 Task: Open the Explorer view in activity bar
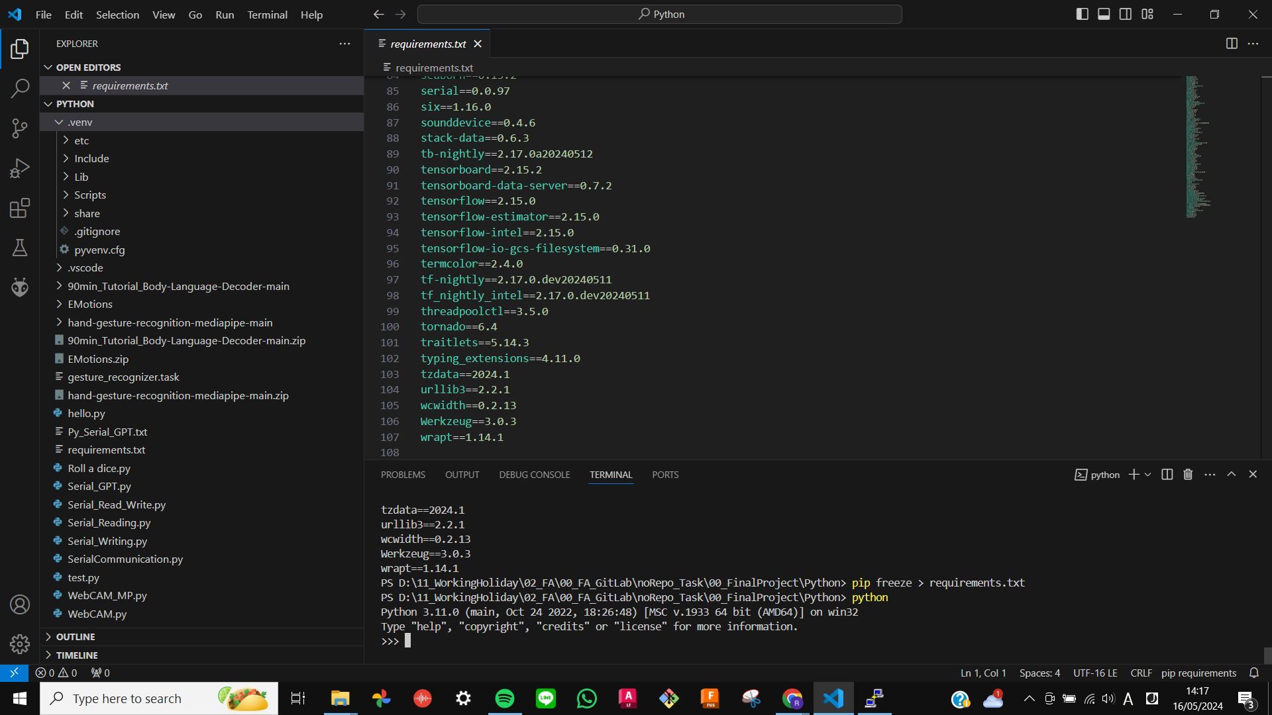pos(20,48)
